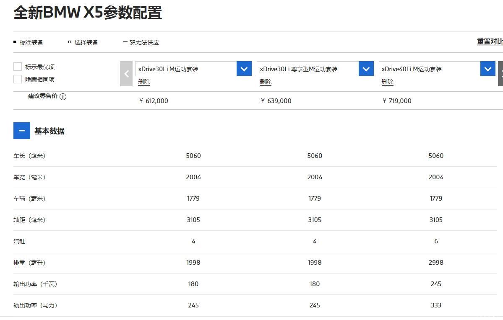The height and width of the screenshot is (320, 503).
Task: Click the price ¥ 612,000
Action: click(154, 101)
